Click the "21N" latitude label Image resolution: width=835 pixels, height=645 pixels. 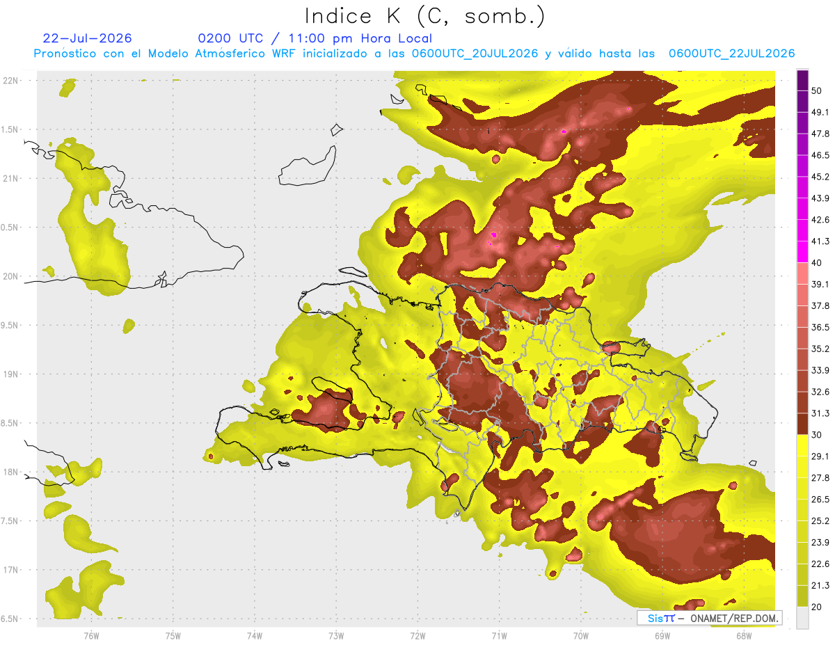(x=10, y=179)
